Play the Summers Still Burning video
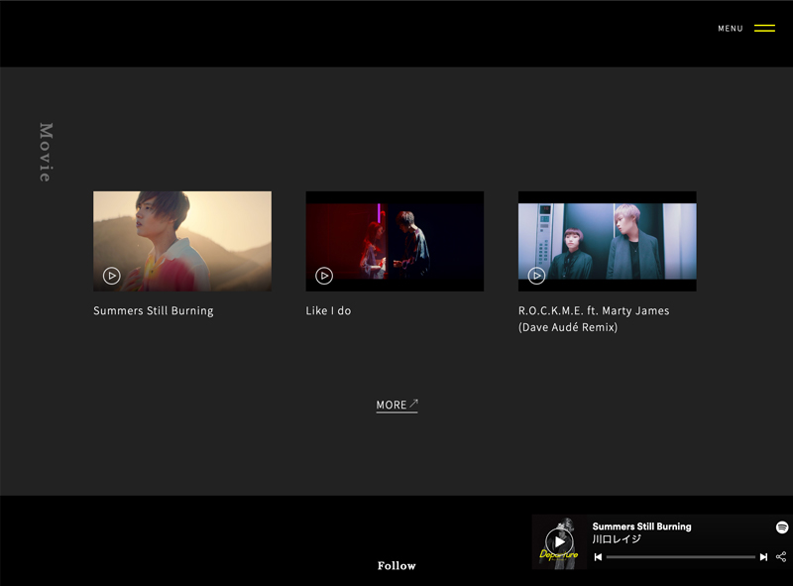793x586 pixels. tap(112, 276)
